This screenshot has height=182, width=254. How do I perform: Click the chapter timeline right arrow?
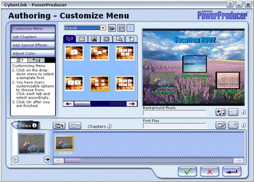coord(238,161)
